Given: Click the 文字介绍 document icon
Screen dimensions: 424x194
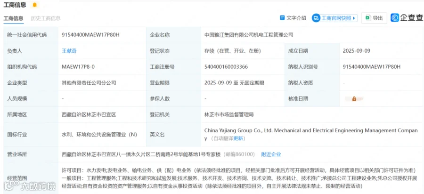Looking at the screenshot, I should click(282, 18).
